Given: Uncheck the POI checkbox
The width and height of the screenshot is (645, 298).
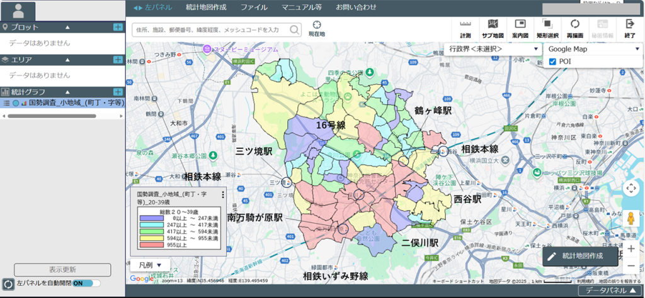Looking at the screenshot, I should point(552,62).
